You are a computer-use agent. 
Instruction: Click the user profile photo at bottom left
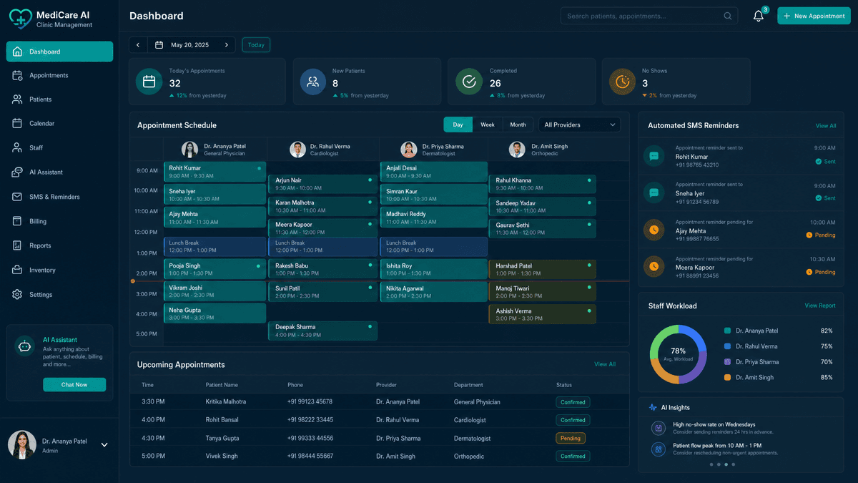click(x=22, y=444)
